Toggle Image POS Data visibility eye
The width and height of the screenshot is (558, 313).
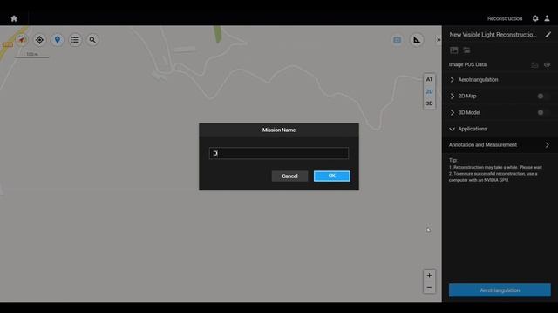[547, 65]
